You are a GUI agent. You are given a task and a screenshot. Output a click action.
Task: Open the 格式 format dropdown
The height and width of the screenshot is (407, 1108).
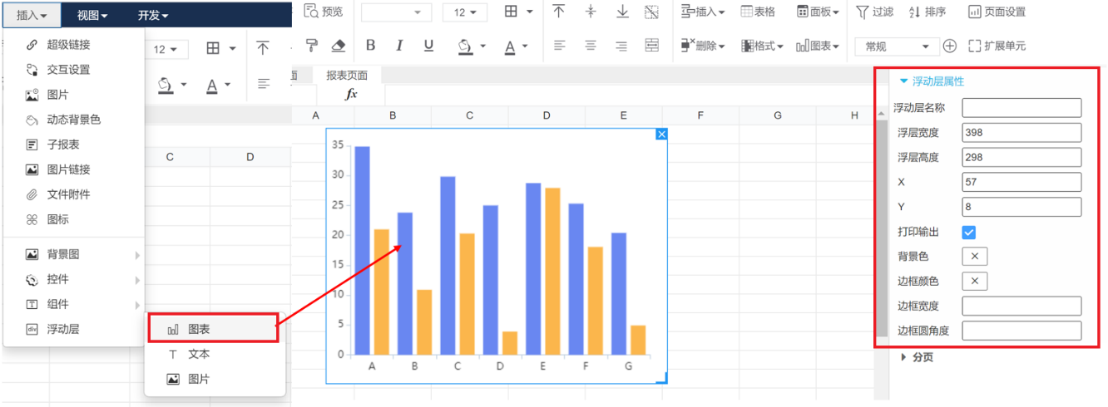[763, 47]
